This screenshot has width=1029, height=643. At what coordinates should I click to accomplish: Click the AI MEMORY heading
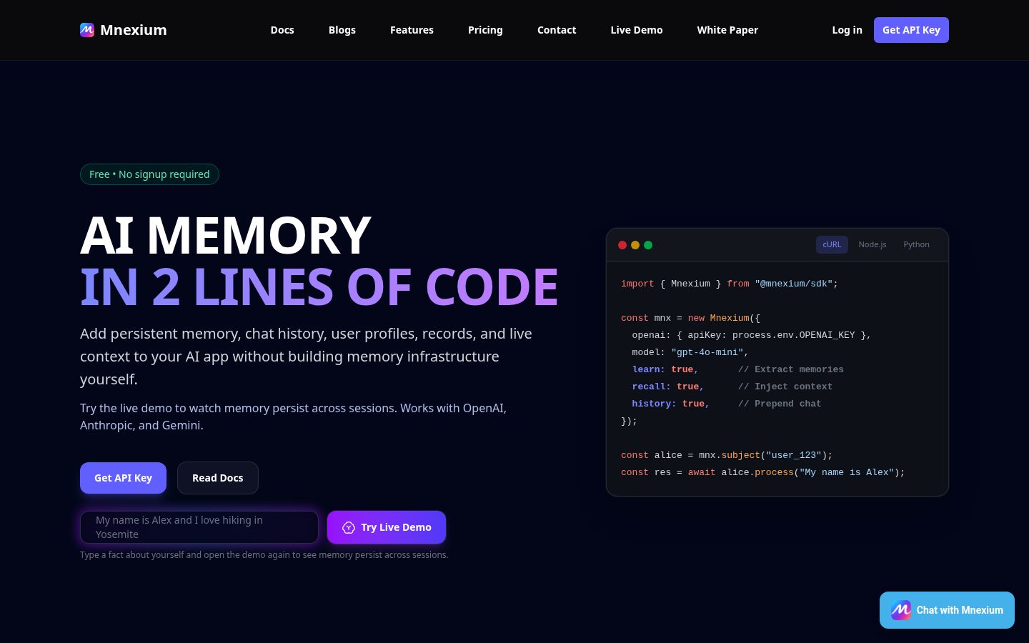tap(226, 236)
